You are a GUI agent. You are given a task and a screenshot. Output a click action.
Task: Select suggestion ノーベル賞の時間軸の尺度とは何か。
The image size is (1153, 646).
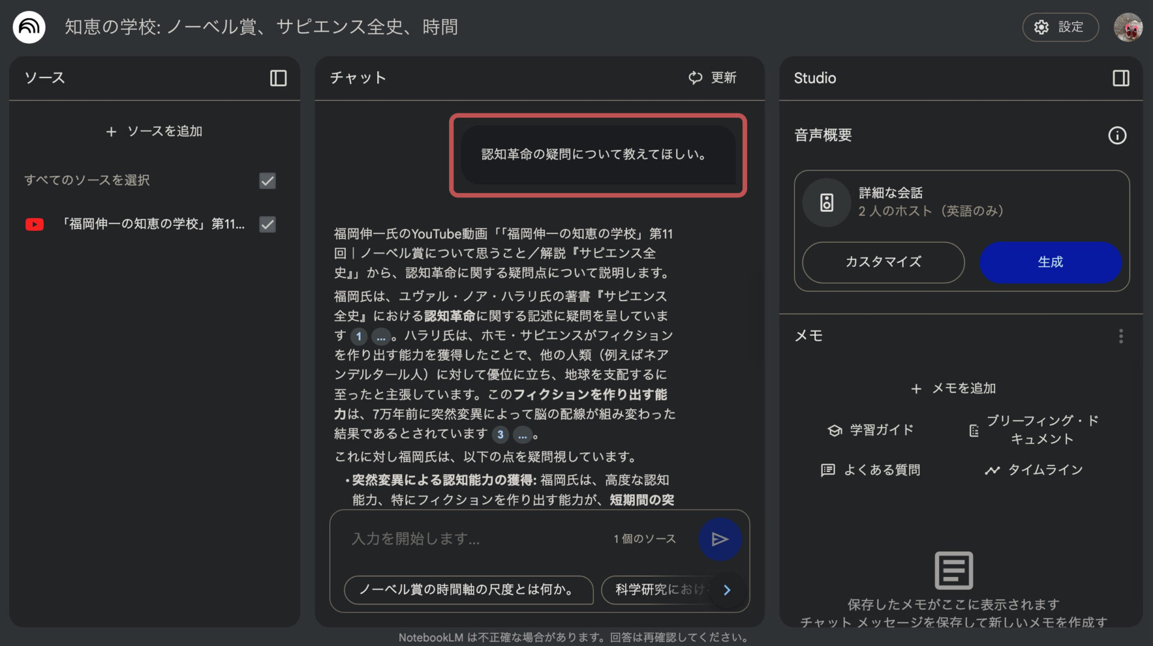pyautogui.click(x=468, y=590)
